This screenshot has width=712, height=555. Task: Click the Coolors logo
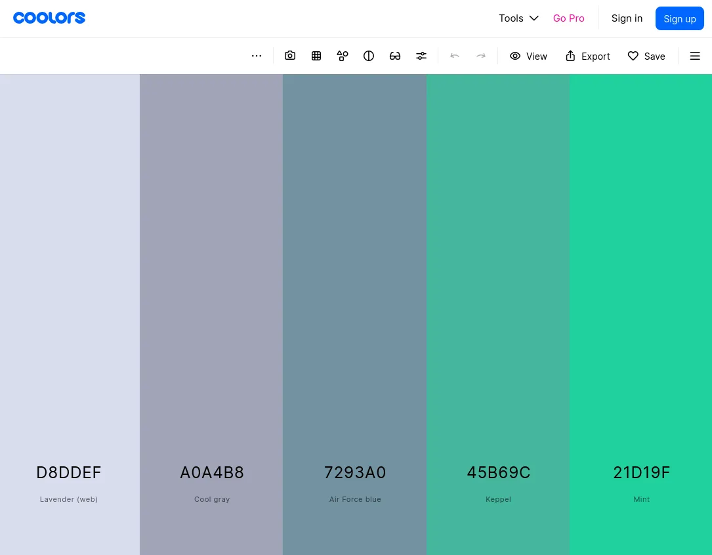point(49,18)
